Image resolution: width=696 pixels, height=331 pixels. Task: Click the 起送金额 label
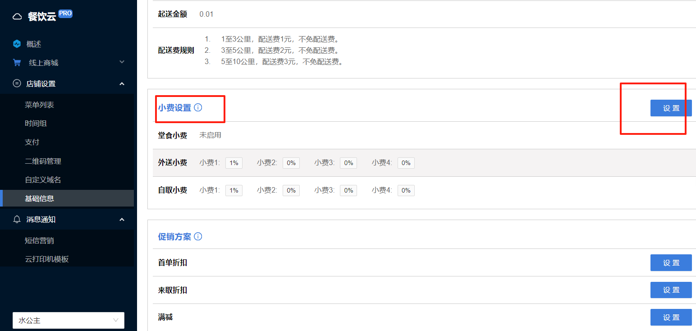pyautogui.click(x=173, y=14)
